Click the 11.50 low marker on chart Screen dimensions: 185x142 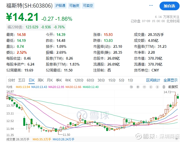66,135
